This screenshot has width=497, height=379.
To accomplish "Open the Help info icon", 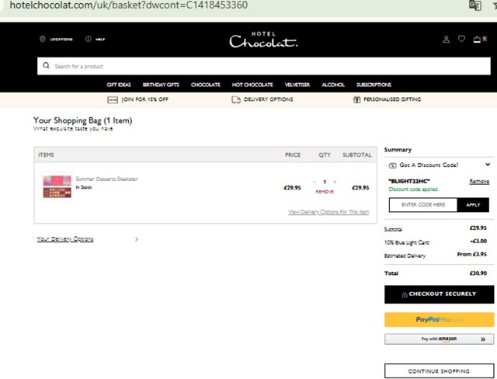I will click(88, 39).
